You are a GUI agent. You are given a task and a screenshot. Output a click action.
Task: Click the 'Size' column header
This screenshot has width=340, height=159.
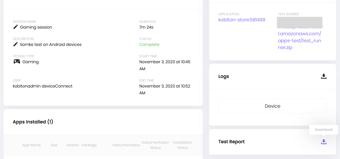[54, 145]
